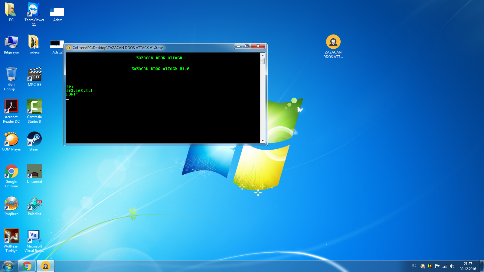The width and height of the screenshot is (484, 272).
Task: Select the videos folder icon
Action: click(x=34, y=45)
